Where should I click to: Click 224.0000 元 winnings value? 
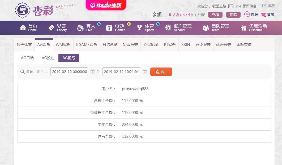click(132, 125)
